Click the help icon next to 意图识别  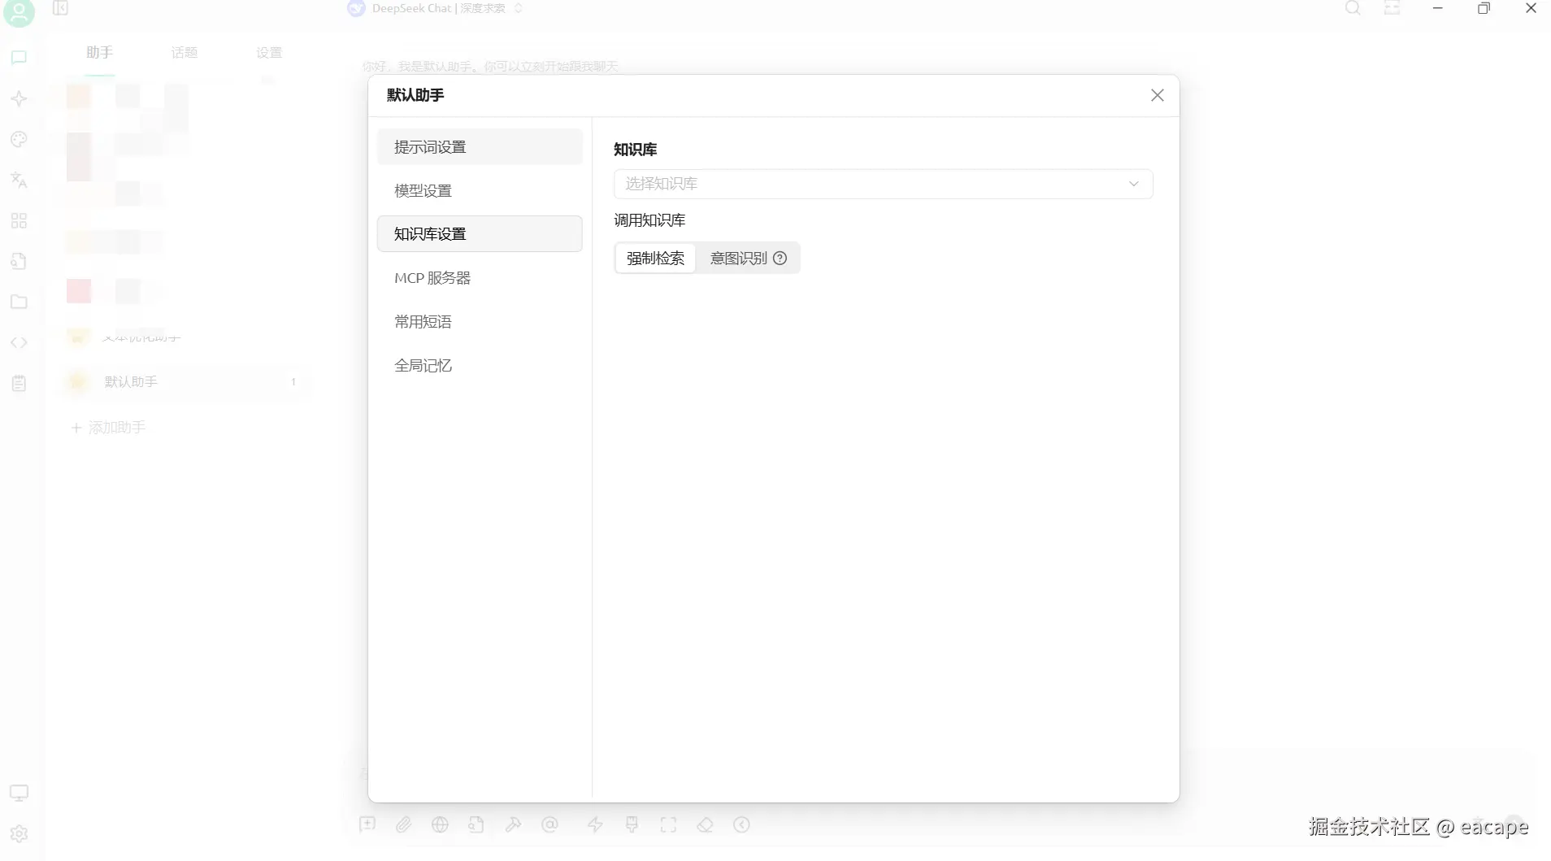(780, 258)
